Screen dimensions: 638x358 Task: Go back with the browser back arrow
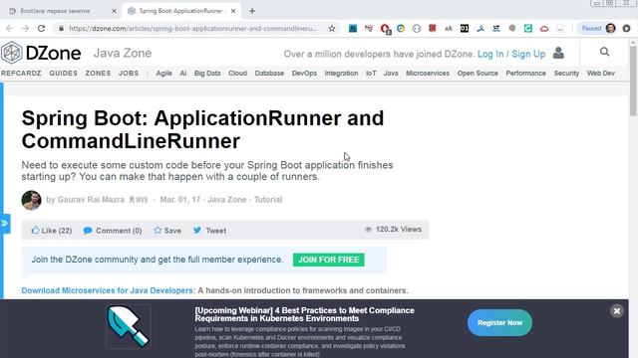click(x=9, y=29)
